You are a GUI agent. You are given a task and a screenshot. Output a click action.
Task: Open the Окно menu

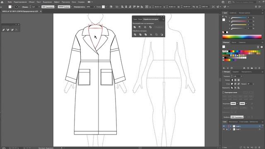coord(74,2)
